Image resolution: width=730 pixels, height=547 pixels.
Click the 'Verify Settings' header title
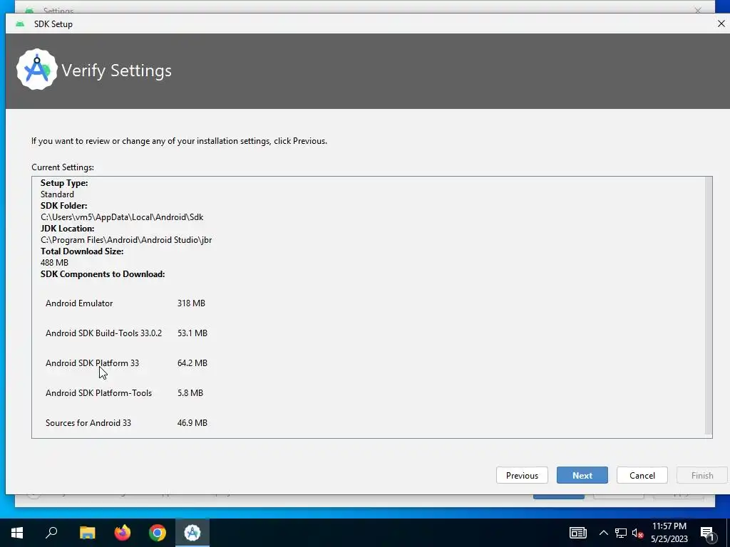point(116,71)
